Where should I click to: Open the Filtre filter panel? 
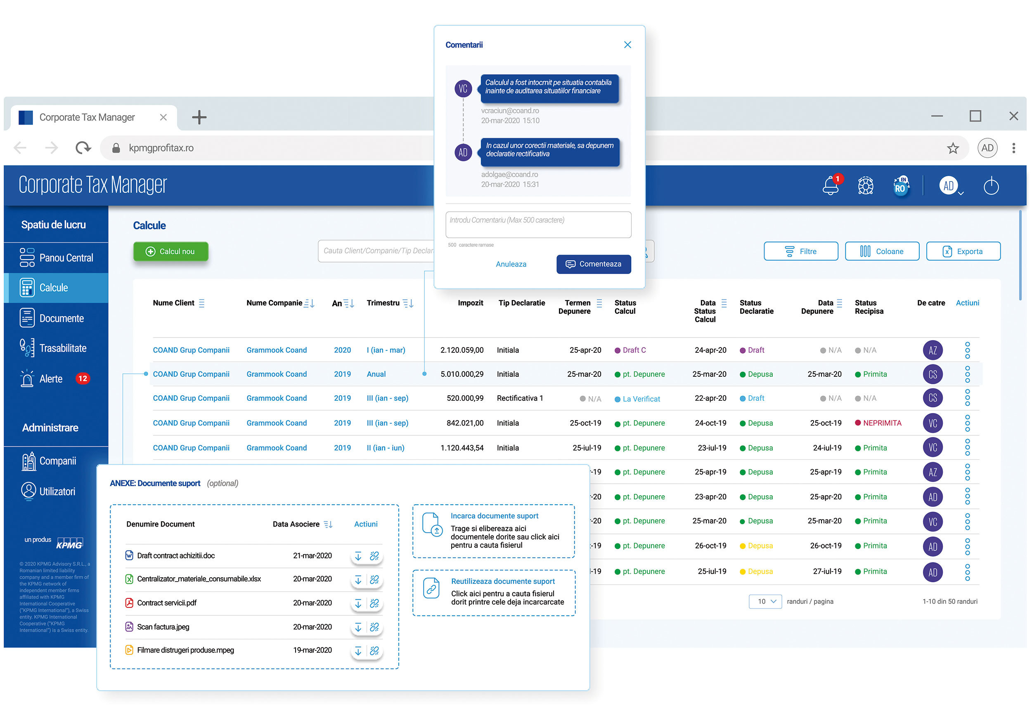click(x=800, y=252)
